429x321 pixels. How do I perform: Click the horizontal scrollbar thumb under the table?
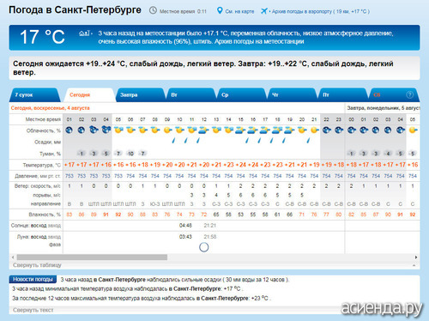[92, 257]
